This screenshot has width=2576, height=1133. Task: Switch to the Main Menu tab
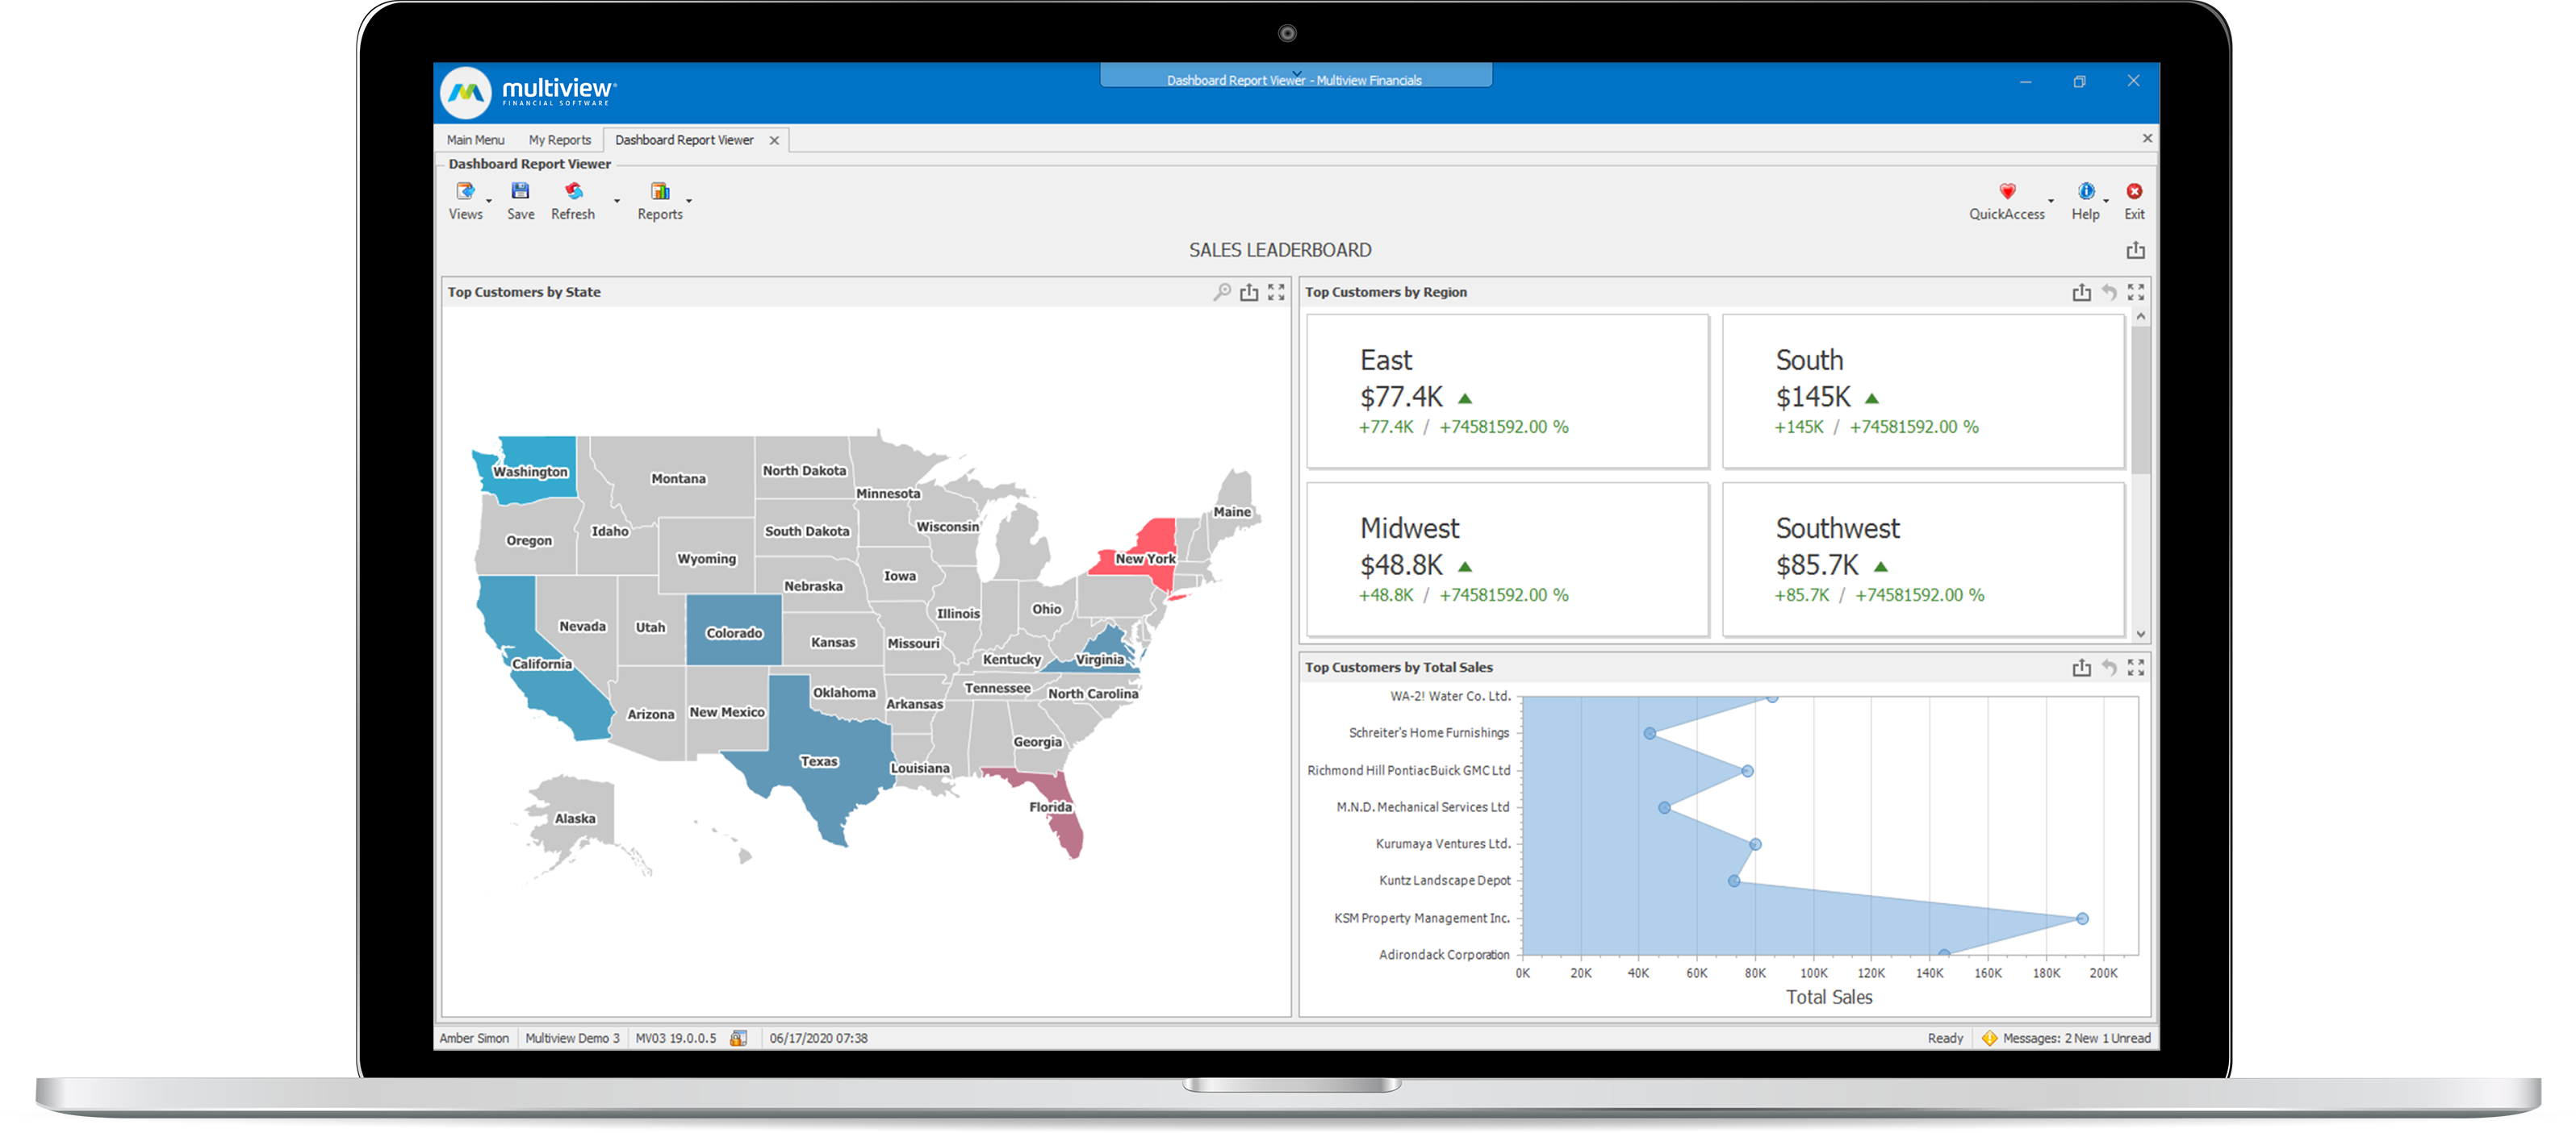click(475, 140)
